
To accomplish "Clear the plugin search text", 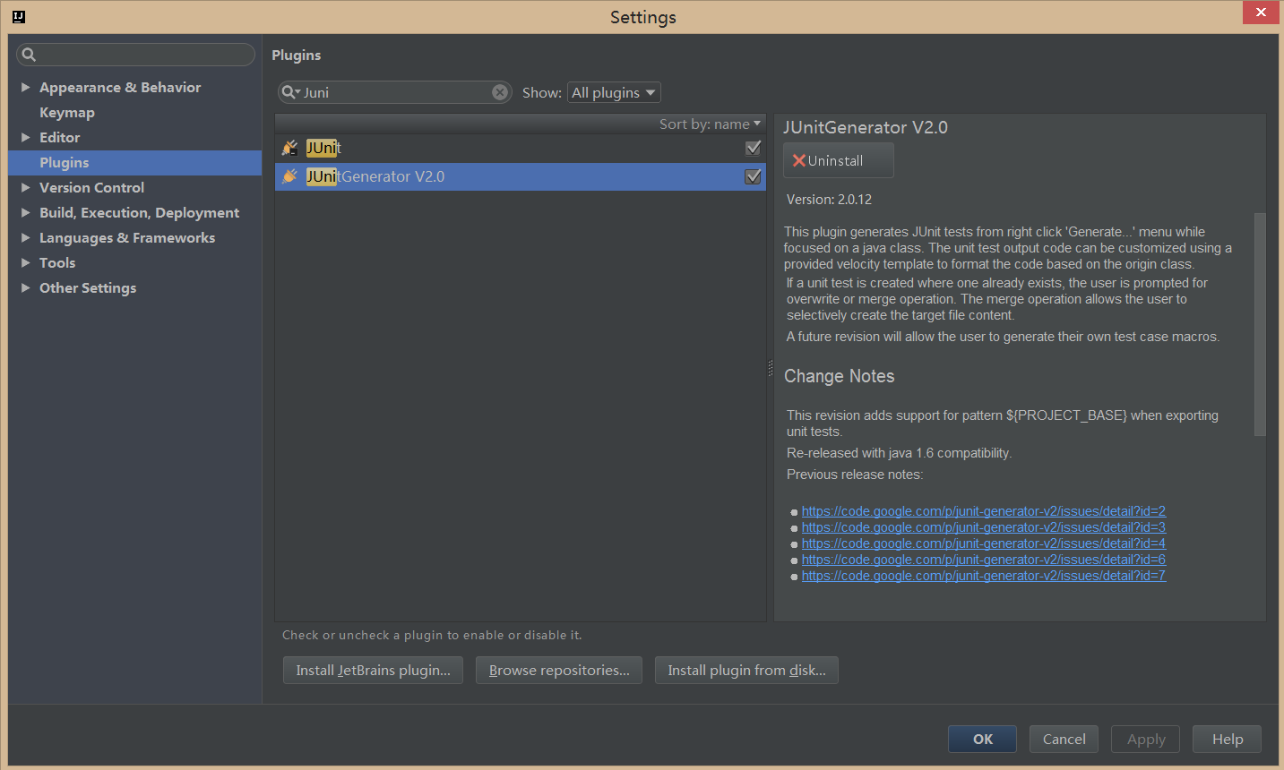I will 500,92.
